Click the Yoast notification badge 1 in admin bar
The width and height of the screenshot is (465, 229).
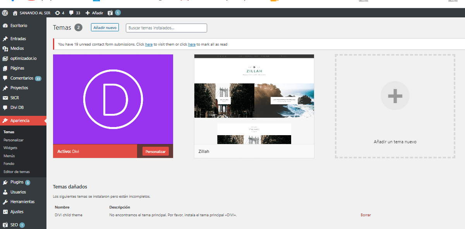pos(118,13)
